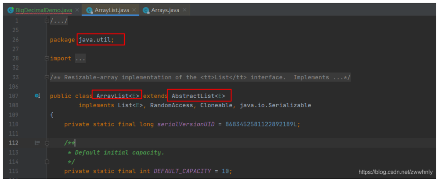Click line number 107 in gutter
Viewport: 439px width, 182px height.
(14, 96)
